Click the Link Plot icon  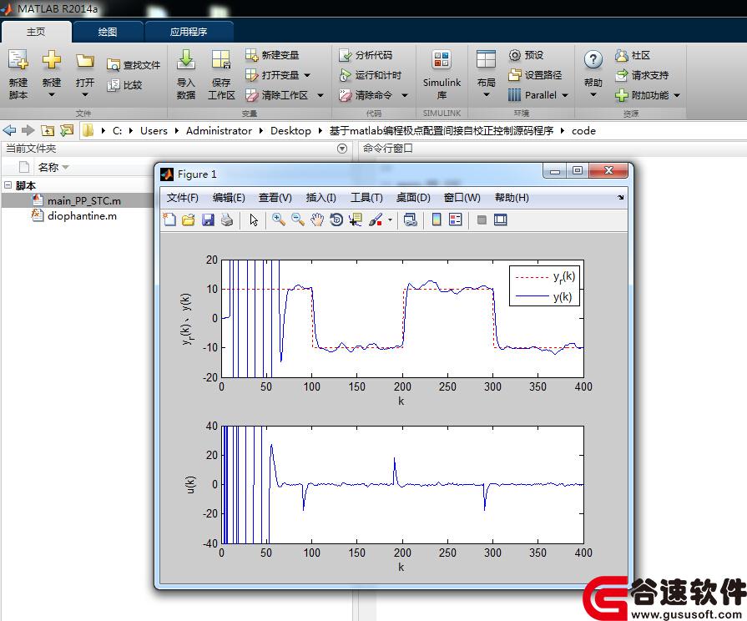tap(410, 220)
